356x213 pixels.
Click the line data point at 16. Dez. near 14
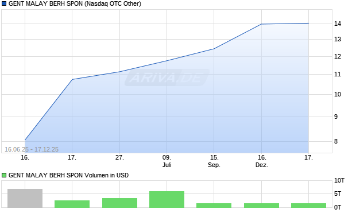point(261,24)
